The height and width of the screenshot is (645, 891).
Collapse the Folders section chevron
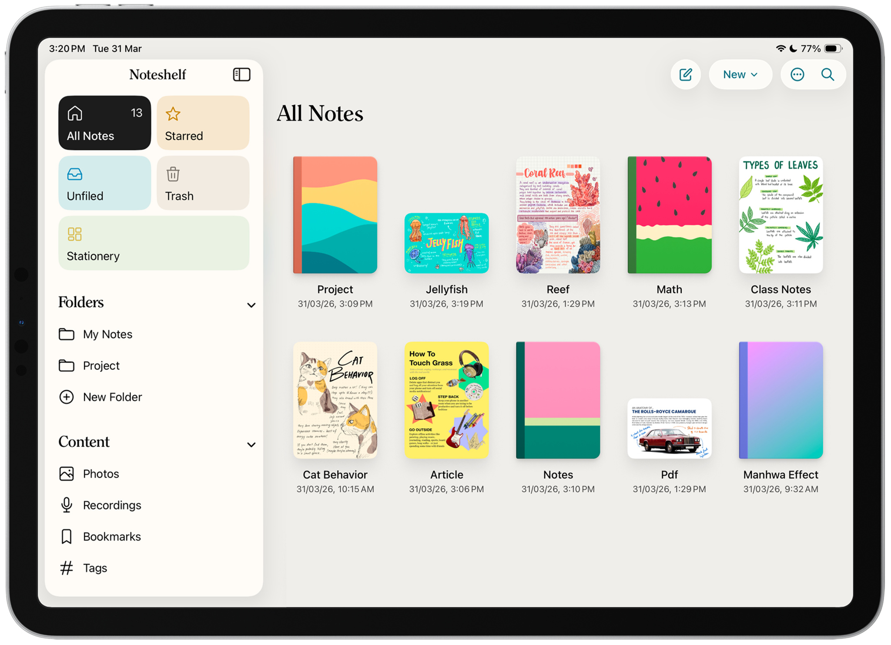click(251, 305)
